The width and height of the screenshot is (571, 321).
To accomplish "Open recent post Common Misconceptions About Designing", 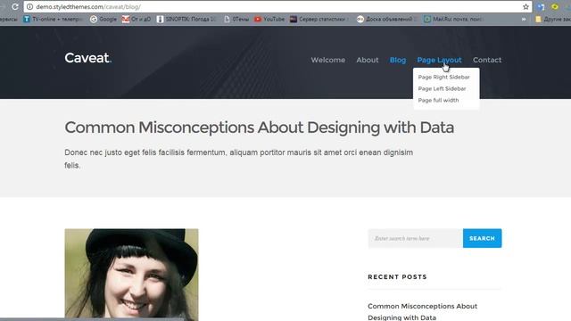I will (x=422, y=312).
